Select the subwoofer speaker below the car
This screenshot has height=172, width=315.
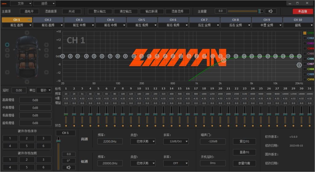(x=27, y=82)
